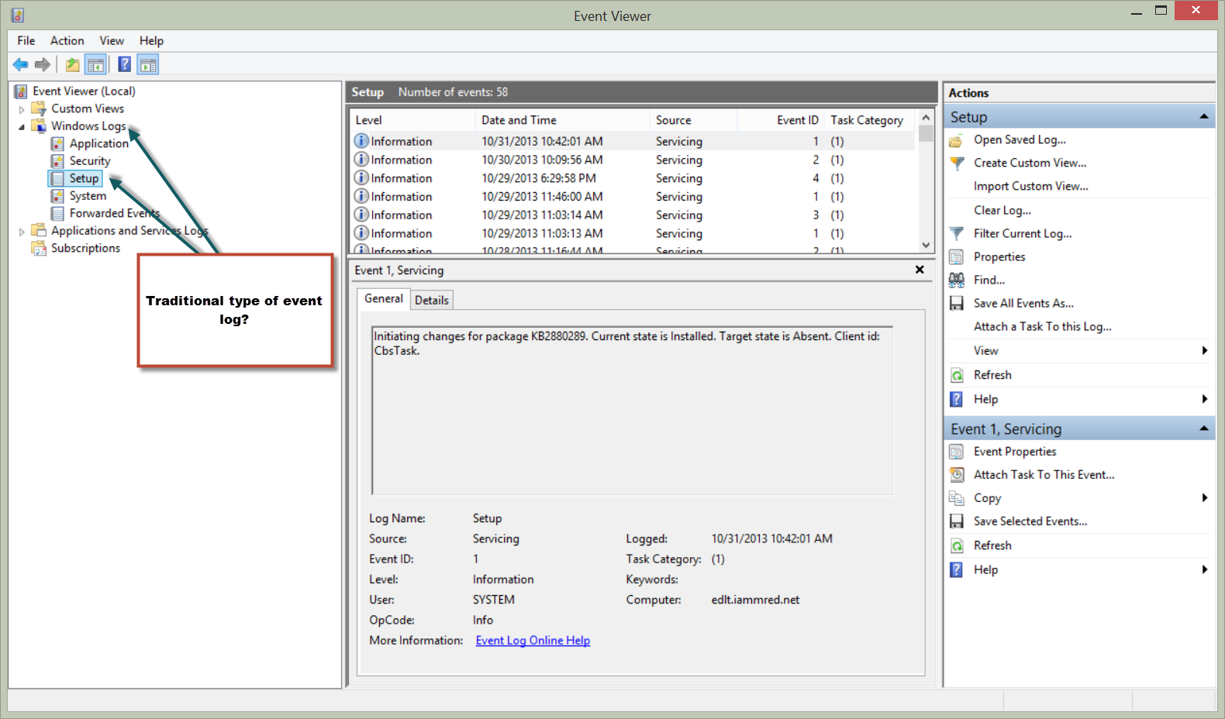Click Attach a Task To this Log... action

coord(1043,327)
